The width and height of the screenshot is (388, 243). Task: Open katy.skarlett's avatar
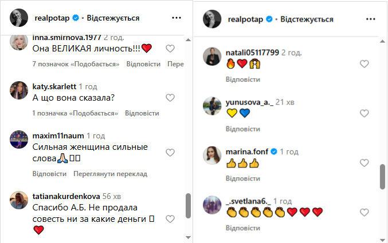pos(20,90)
